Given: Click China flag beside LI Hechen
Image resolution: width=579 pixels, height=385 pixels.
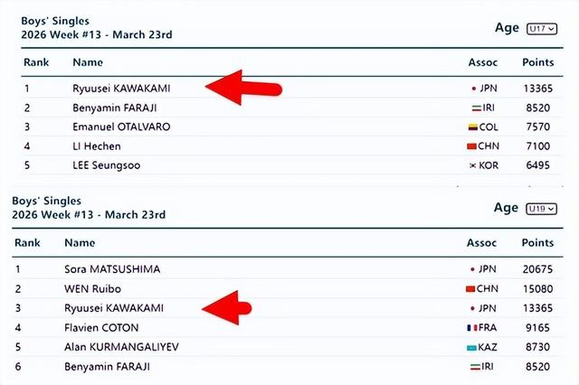Looking at the screenshot, I should 471,146.
